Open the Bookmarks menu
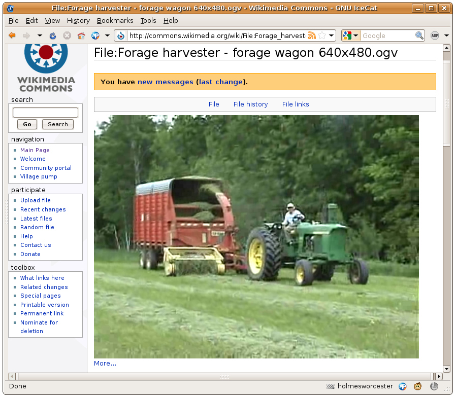455x398 pixels. click(x=115, y=20)
